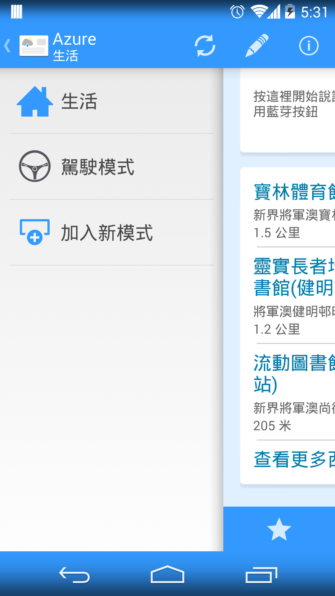Tap the refresh sync icon
The height and width of the screenshot is (596, 335).
(x=205, y=46)
